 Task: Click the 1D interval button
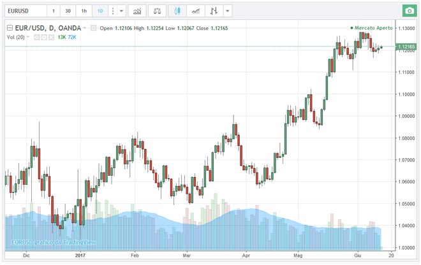click(x=101, y=11)
